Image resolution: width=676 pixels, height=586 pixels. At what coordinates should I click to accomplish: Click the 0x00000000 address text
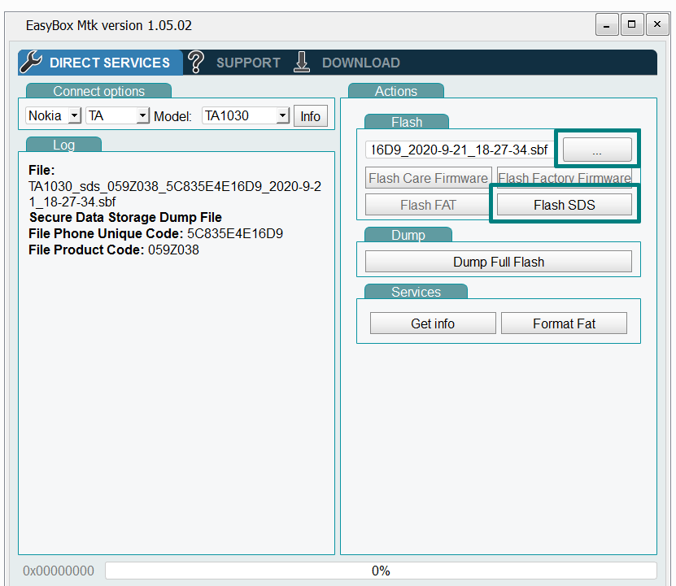pyautogui.click(x=59, y=571)
